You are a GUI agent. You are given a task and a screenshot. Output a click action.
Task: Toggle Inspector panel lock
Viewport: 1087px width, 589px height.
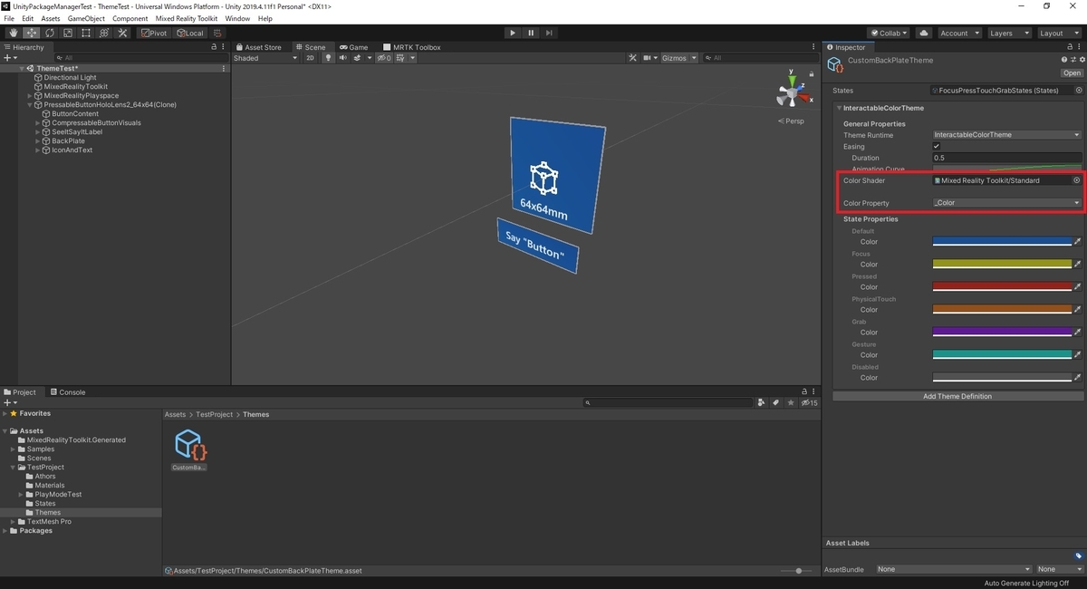1070,47
